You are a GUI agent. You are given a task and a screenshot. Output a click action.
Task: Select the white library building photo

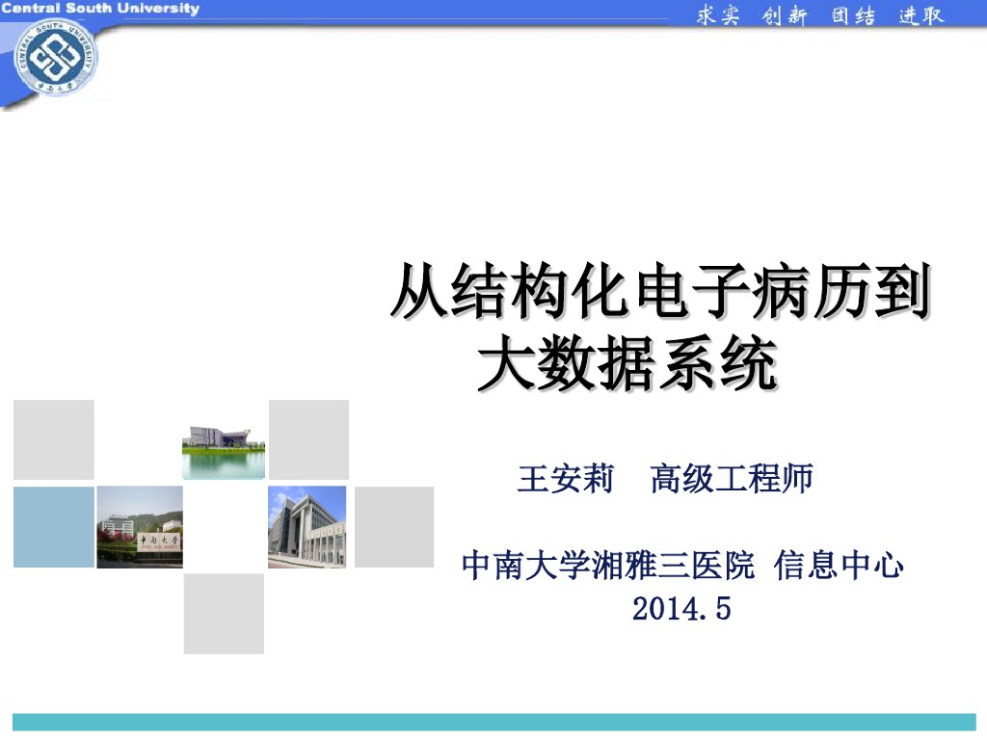(308, 526)
